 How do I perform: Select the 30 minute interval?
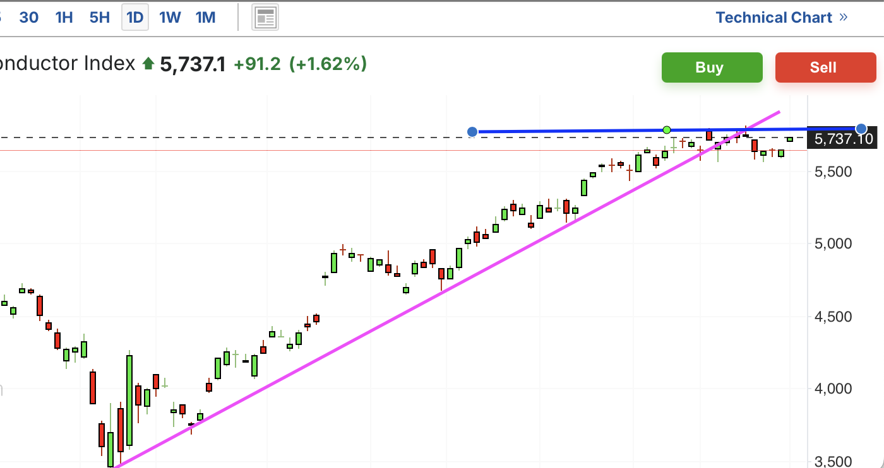tap(28, 18)
